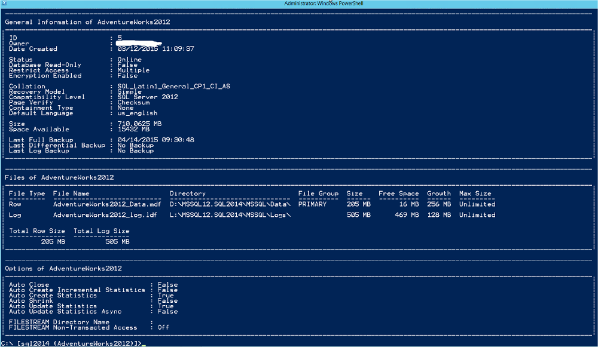Click the 'Total Row Size' header
598x347 pixels.
[x=37, y=231]
